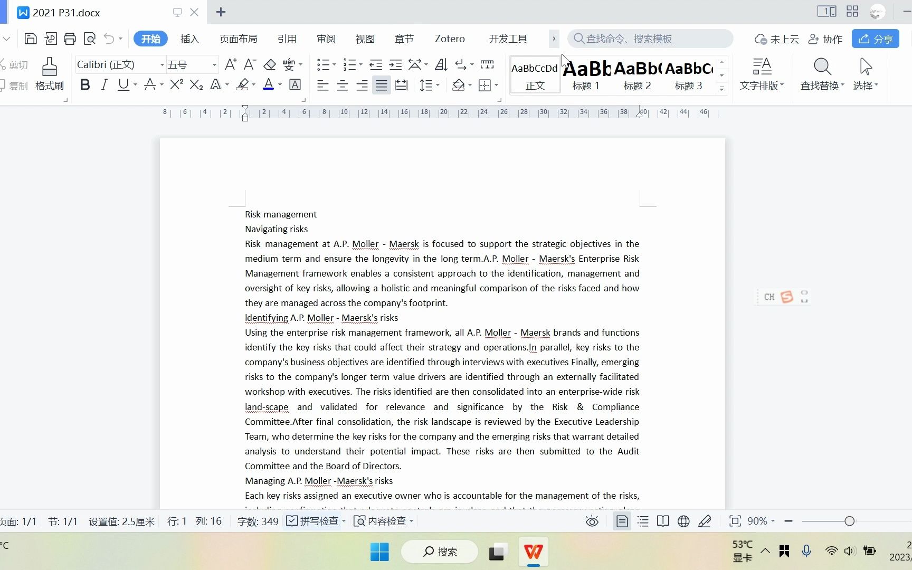Screen dimensions: 912x570
Task: Open the 文字排版 menu
Action: tap(762, 74)
